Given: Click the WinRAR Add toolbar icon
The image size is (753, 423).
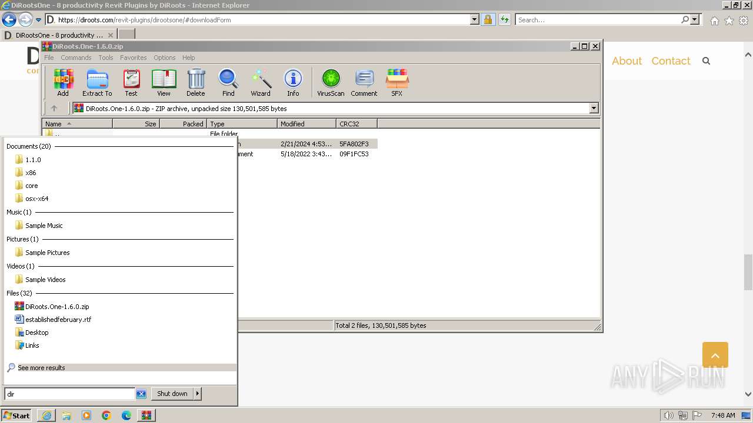Looking at the screenshot, I should [63, 82].
